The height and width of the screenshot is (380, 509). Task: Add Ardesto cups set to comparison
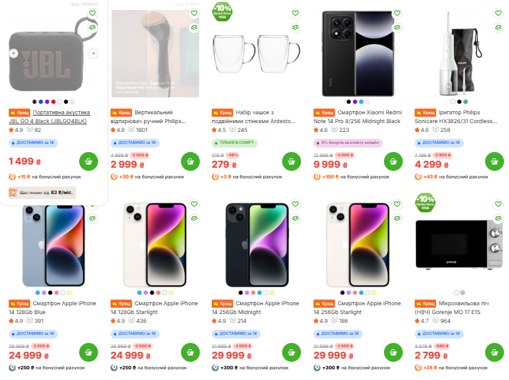pos(295,27)
